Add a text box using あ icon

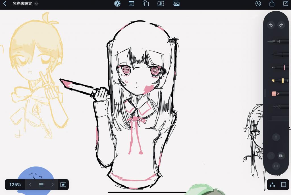161,4
